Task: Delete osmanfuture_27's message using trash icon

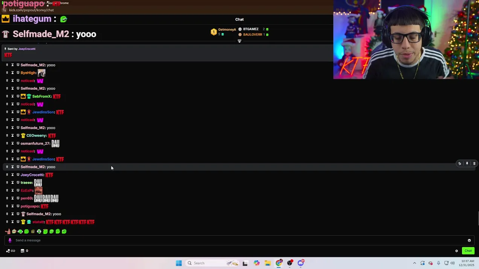Action: [7, 143]
